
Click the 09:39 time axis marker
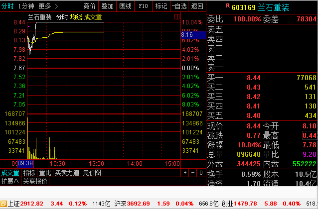(25, 164)
